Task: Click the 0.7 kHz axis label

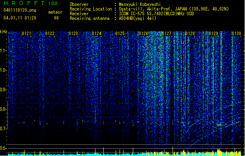Action: pyautogui.click(x=4, y=129)
